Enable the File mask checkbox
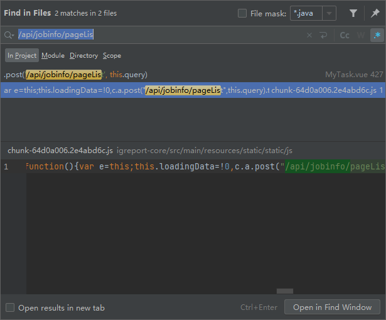 point(242,13)
